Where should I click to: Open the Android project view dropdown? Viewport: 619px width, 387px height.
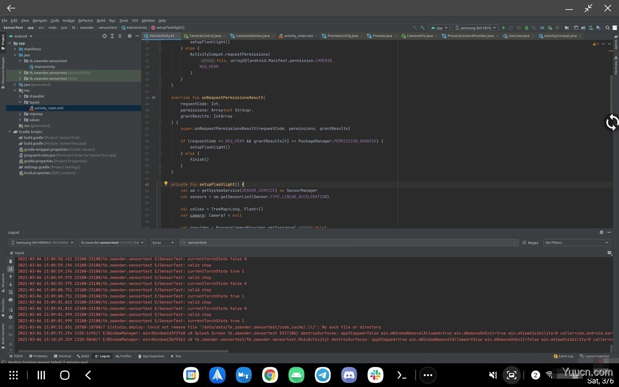(21, 36)
